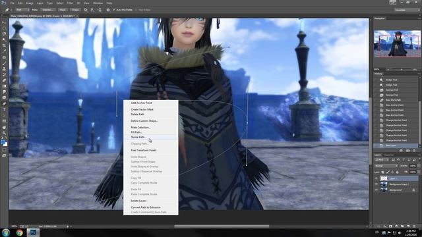Open the Path tool mode dropdown
This screenshot has width=422, height=237.
(x=22, y=10)
